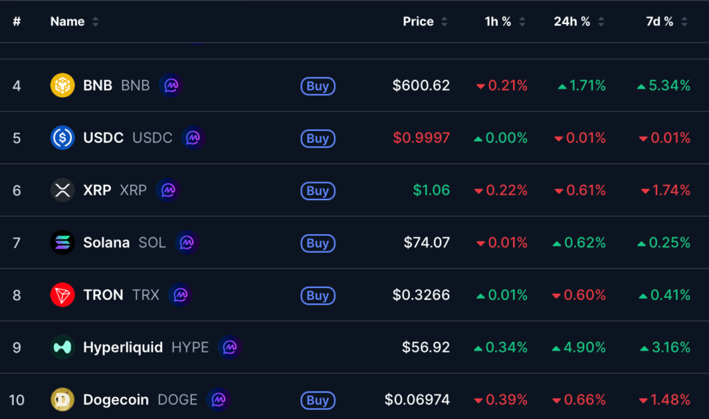Open the community chat icon beside DOGE

tap(218, 400)
